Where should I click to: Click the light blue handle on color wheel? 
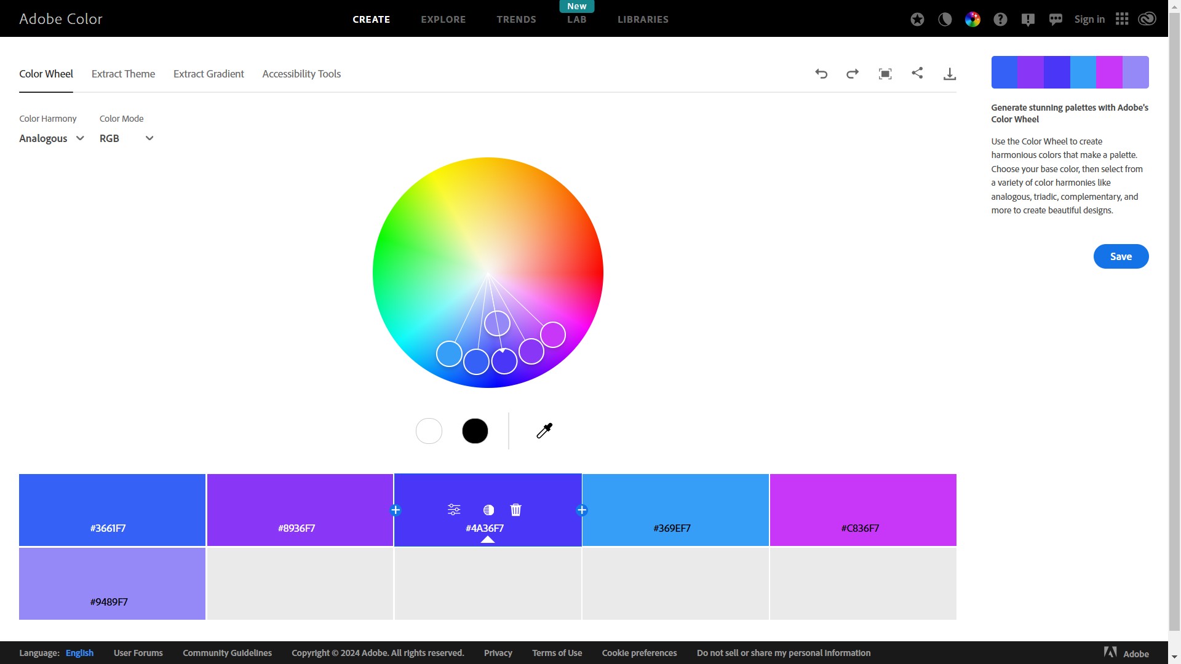point(449,354)
